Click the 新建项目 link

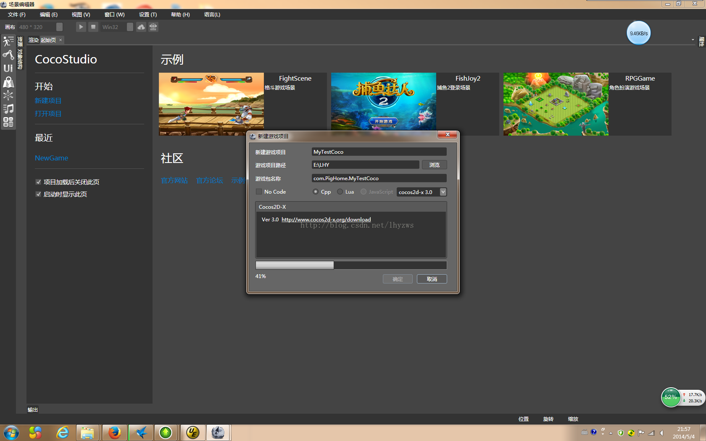[48, 101]
